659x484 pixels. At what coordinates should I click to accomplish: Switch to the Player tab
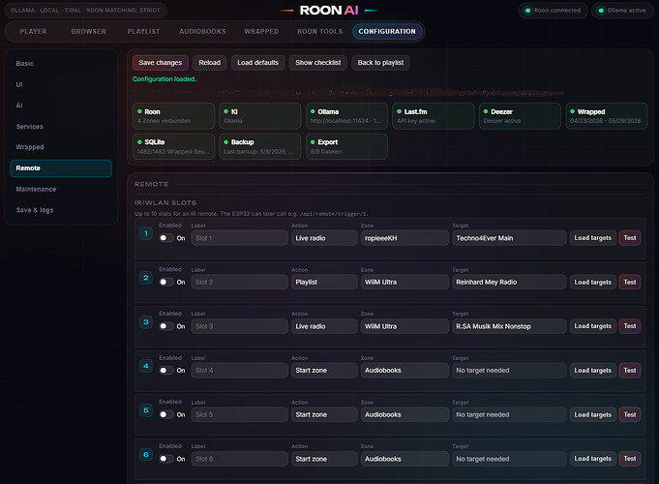click(x=33, y=32)
